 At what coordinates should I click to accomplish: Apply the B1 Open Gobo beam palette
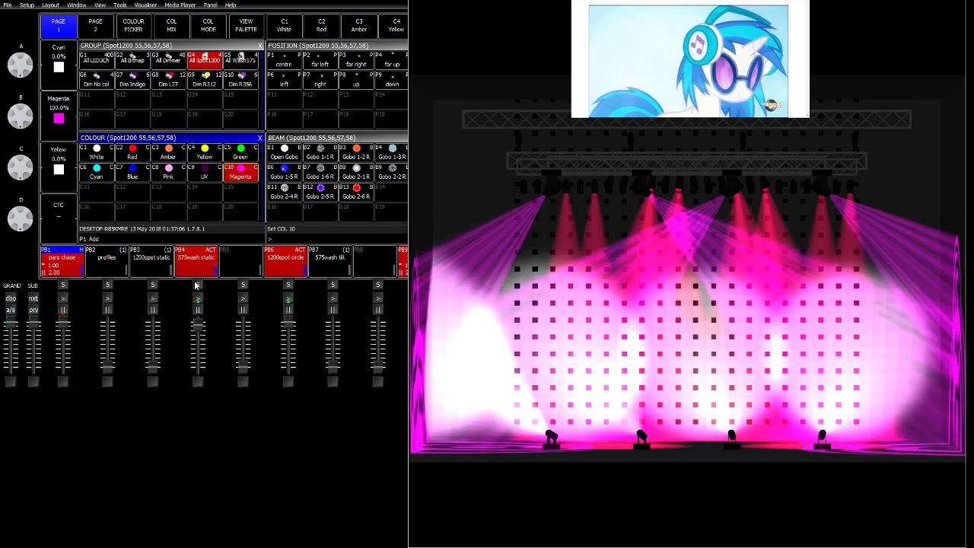[x=284, y=152]
